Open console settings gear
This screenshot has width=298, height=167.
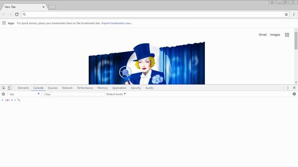[x=294, y=94]
